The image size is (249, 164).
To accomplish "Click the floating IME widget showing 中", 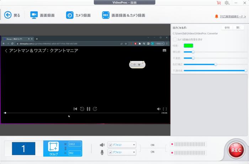I will click(x=137, y=65).
